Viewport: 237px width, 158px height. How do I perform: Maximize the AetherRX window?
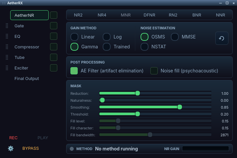click(227, 3)
